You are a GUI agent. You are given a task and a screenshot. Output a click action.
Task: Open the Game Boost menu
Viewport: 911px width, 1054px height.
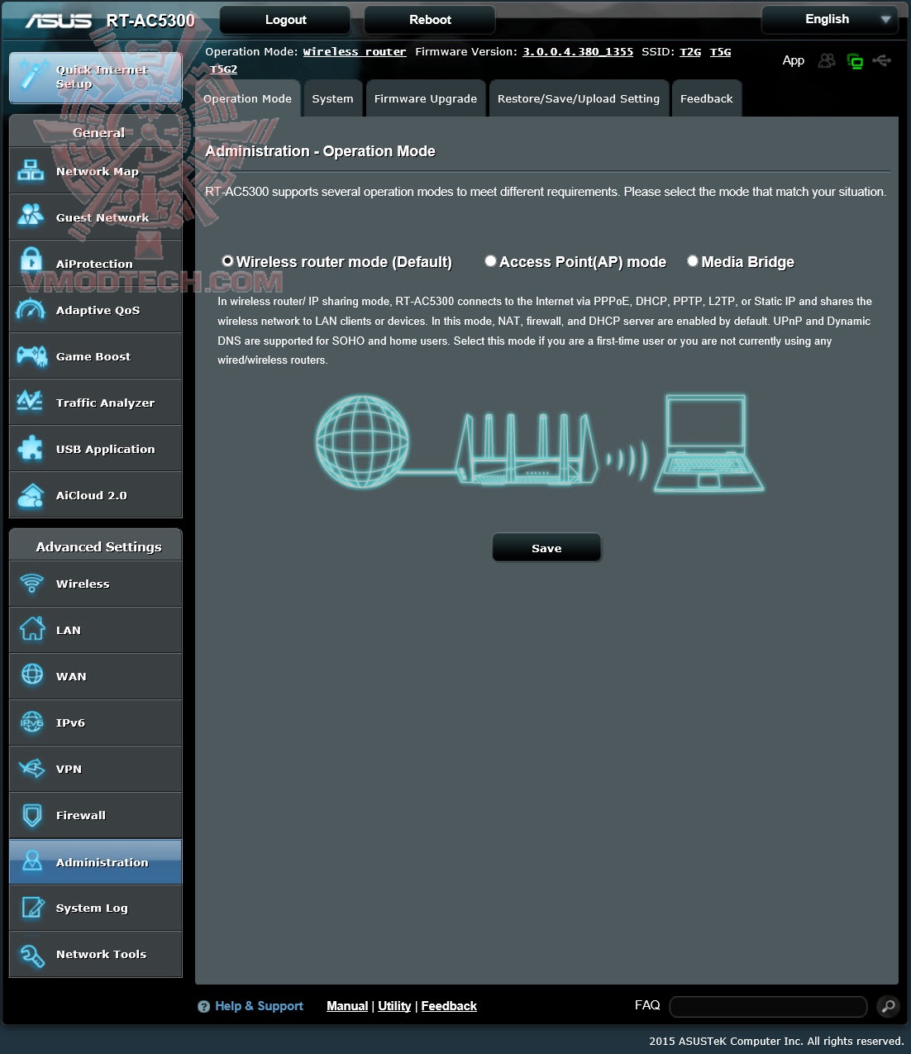(96, 356)
